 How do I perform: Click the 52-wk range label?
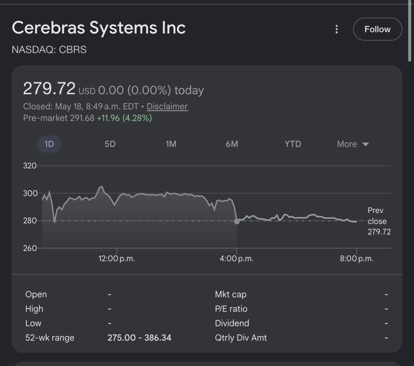[x=50, y=338]
